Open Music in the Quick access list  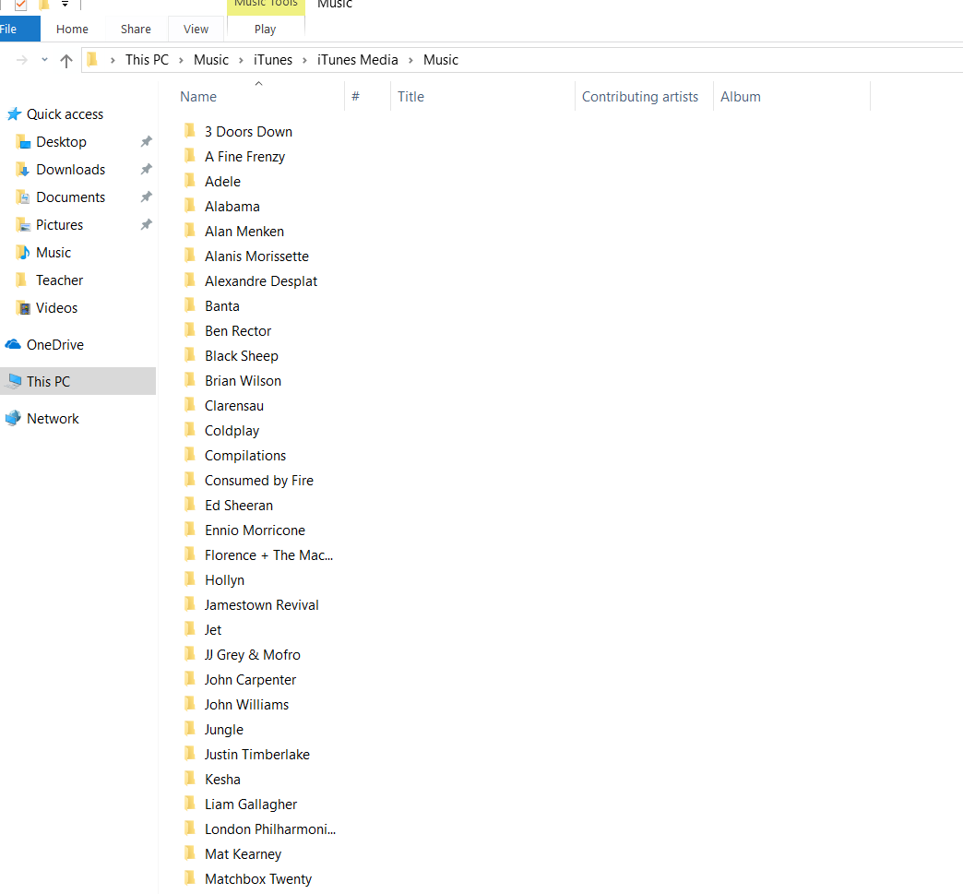(53, 253)
